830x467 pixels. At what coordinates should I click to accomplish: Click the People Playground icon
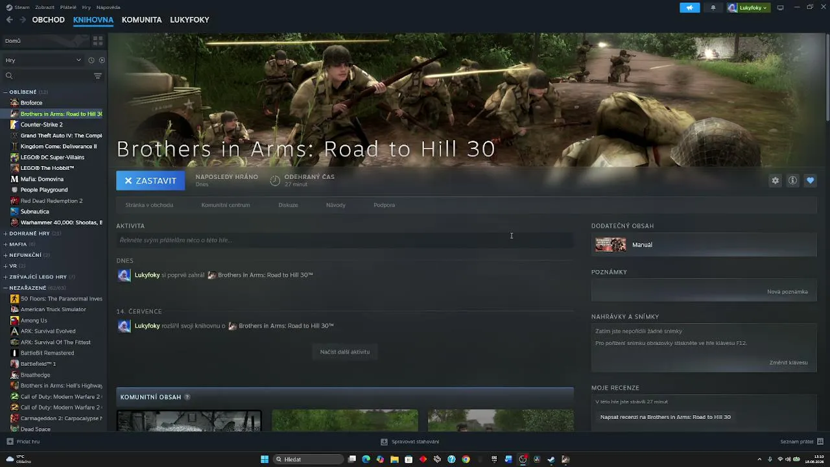pos(14,190)
